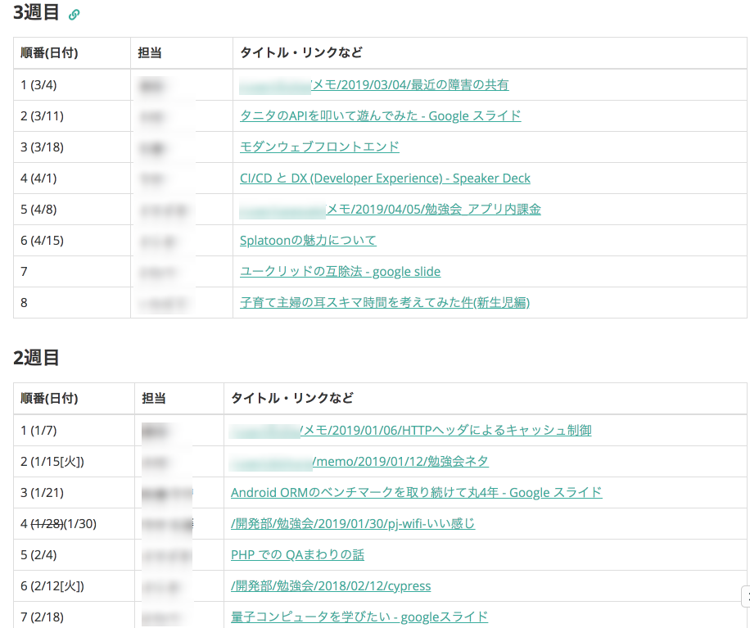Image resolution: width=750 pixels, height=628 pixels.
Task: Click 子育て主婦の耳スキマ時間を考えてみた件(新生児編)
Action: click(x=385, y=302)
